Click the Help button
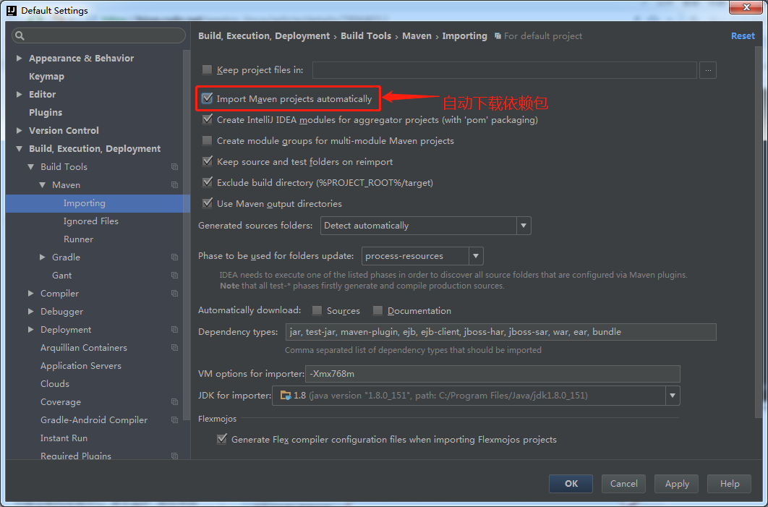This screenshot has height=507, width=768. coord(729,484)
